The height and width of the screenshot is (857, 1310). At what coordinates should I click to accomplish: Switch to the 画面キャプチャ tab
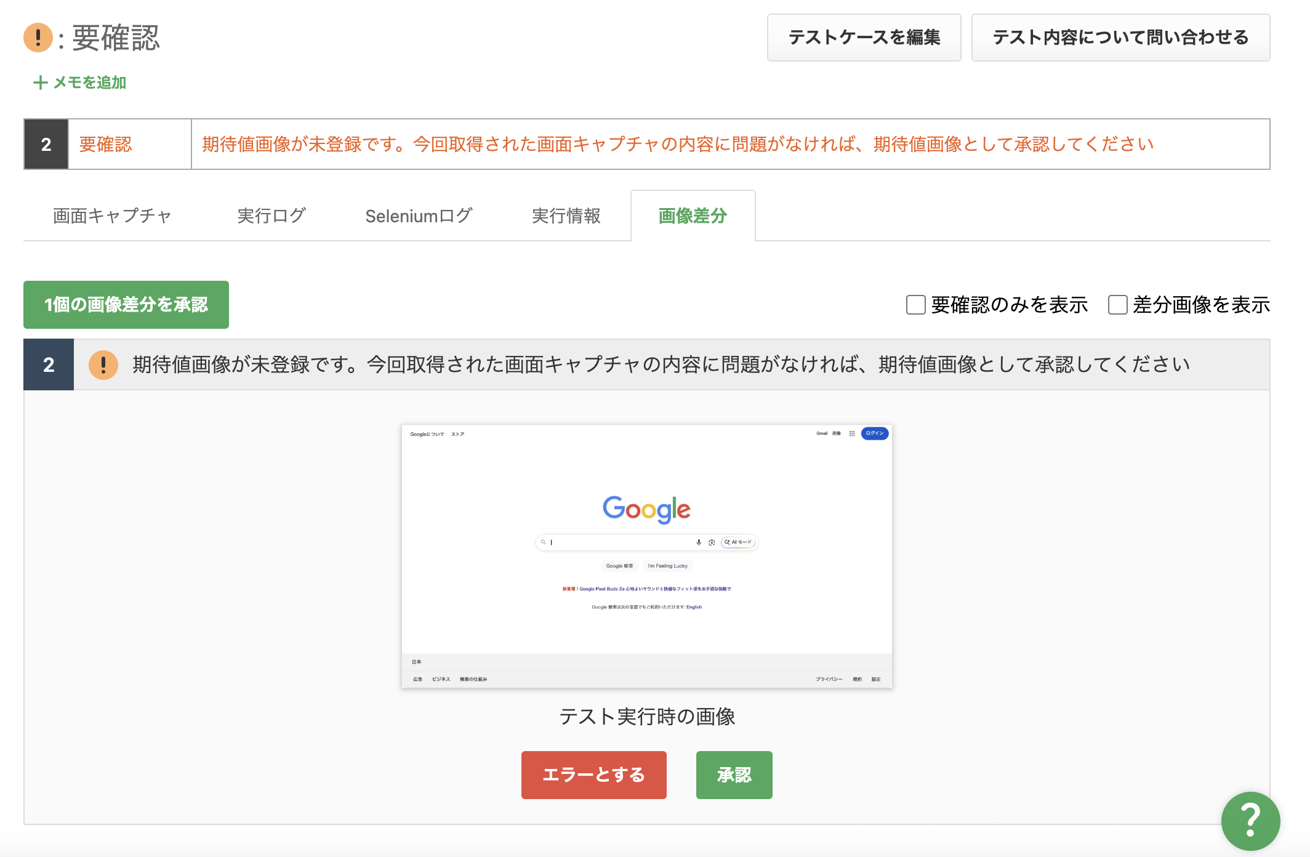pos(112,216)
